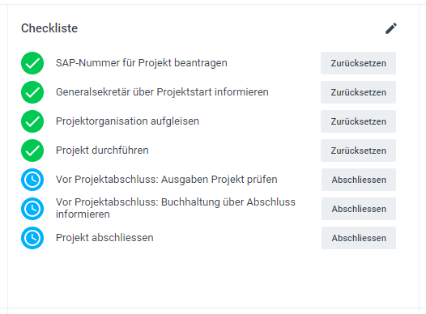Viewport: 426px width, 314px height.
Task: Click green checkmark for SAP-Nummer task
Action: pyautogui.click(x=32, y=63)
